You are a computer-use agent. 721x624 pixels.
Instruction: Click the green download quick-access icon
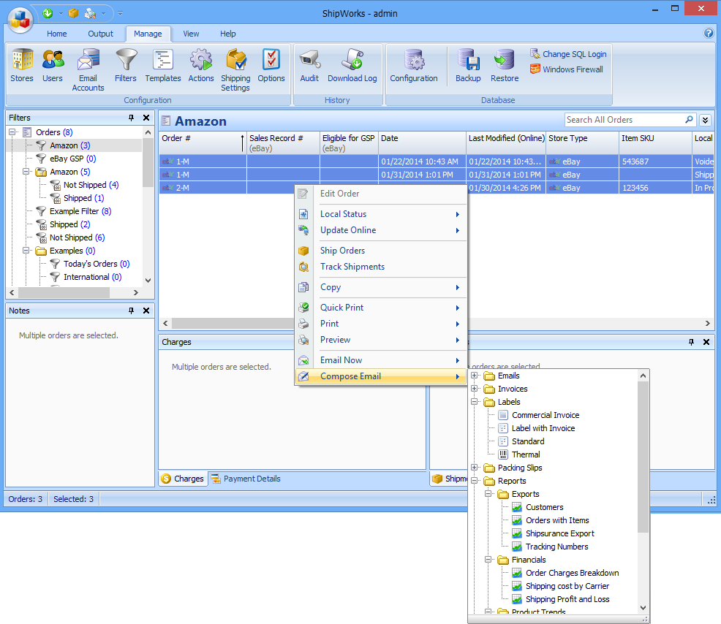click(48, 13)
